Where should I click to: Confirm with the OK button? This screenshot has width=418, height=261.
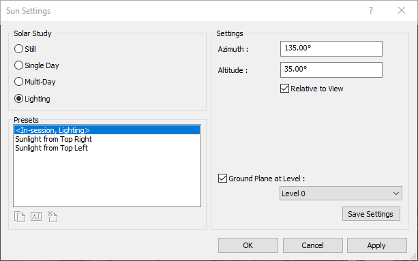248,245
